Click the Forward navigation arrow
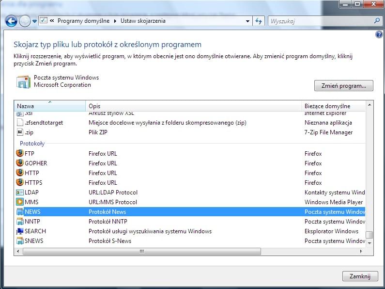Viewport: 385px width, 289px height. 25,21
